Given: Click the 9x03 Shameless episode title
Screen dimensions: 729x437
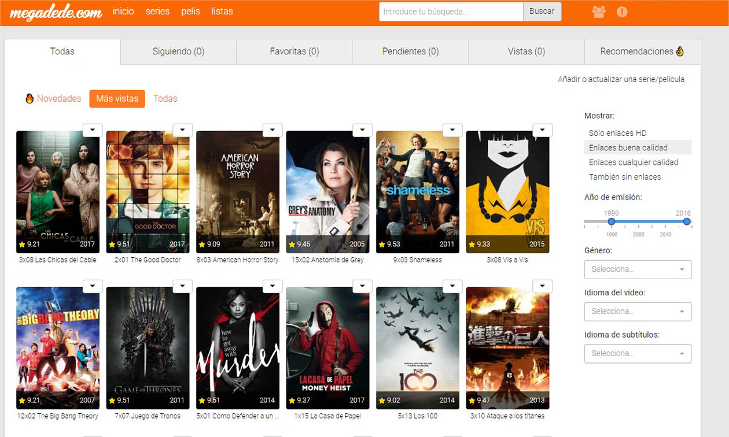Looking at the screenshot, I should (418, 260).
